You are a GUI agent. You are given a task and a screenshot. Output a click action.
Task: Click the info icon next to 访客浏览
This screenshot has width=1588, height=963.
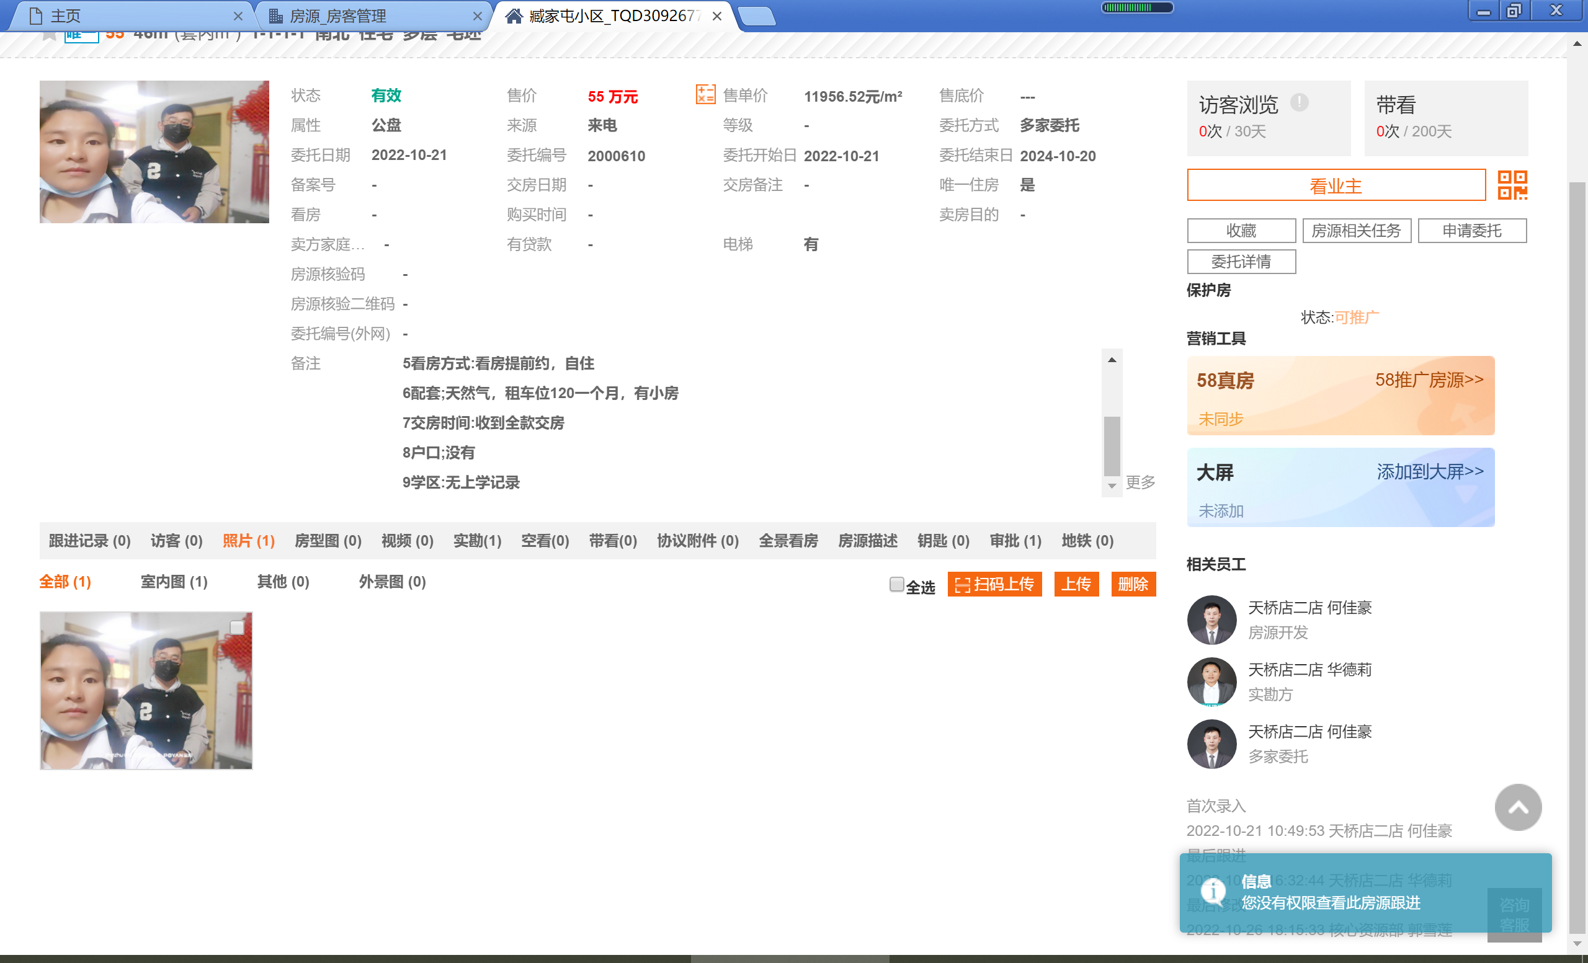[x=1300, y=102]
